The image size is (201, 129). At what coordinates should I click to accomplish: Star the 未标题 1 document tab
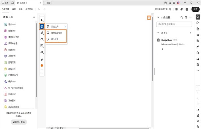coord(18,3)
